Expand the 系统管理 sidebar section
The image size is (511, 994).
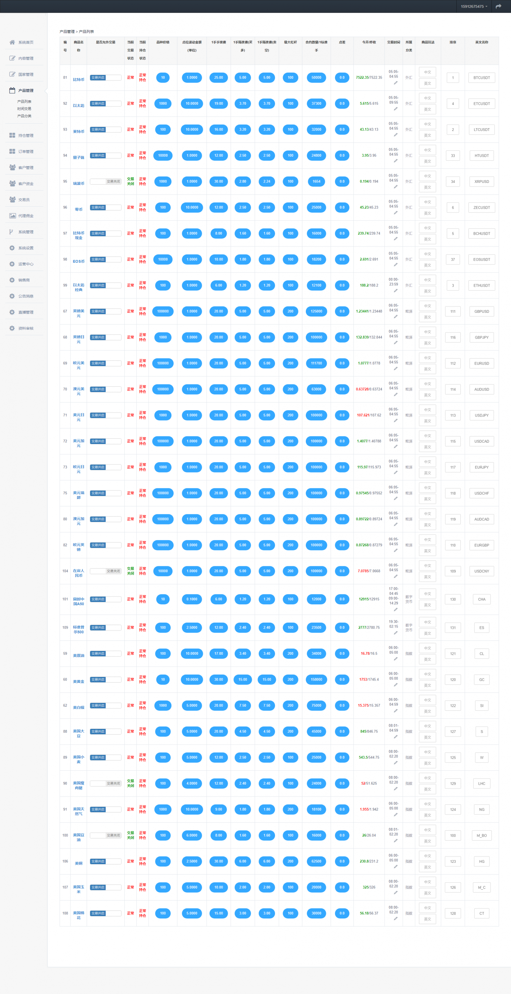25,232
